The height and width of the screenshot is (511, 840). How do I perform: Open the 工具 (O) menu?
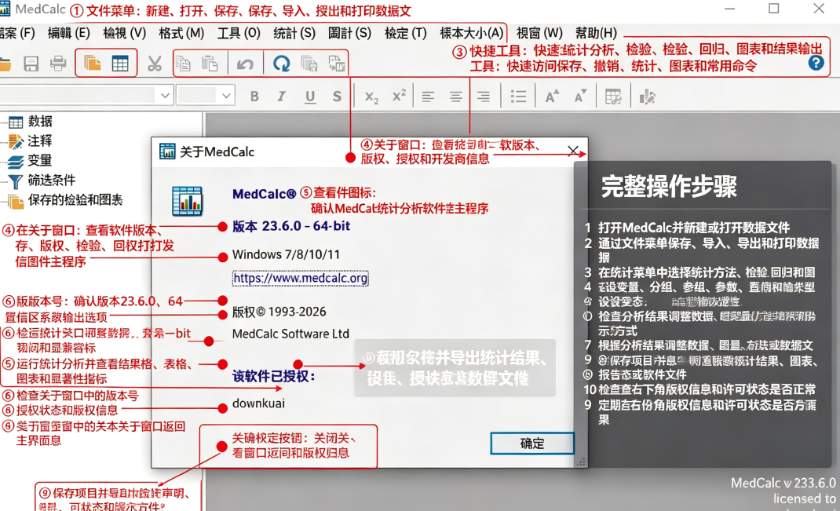[x=239, y=33]
